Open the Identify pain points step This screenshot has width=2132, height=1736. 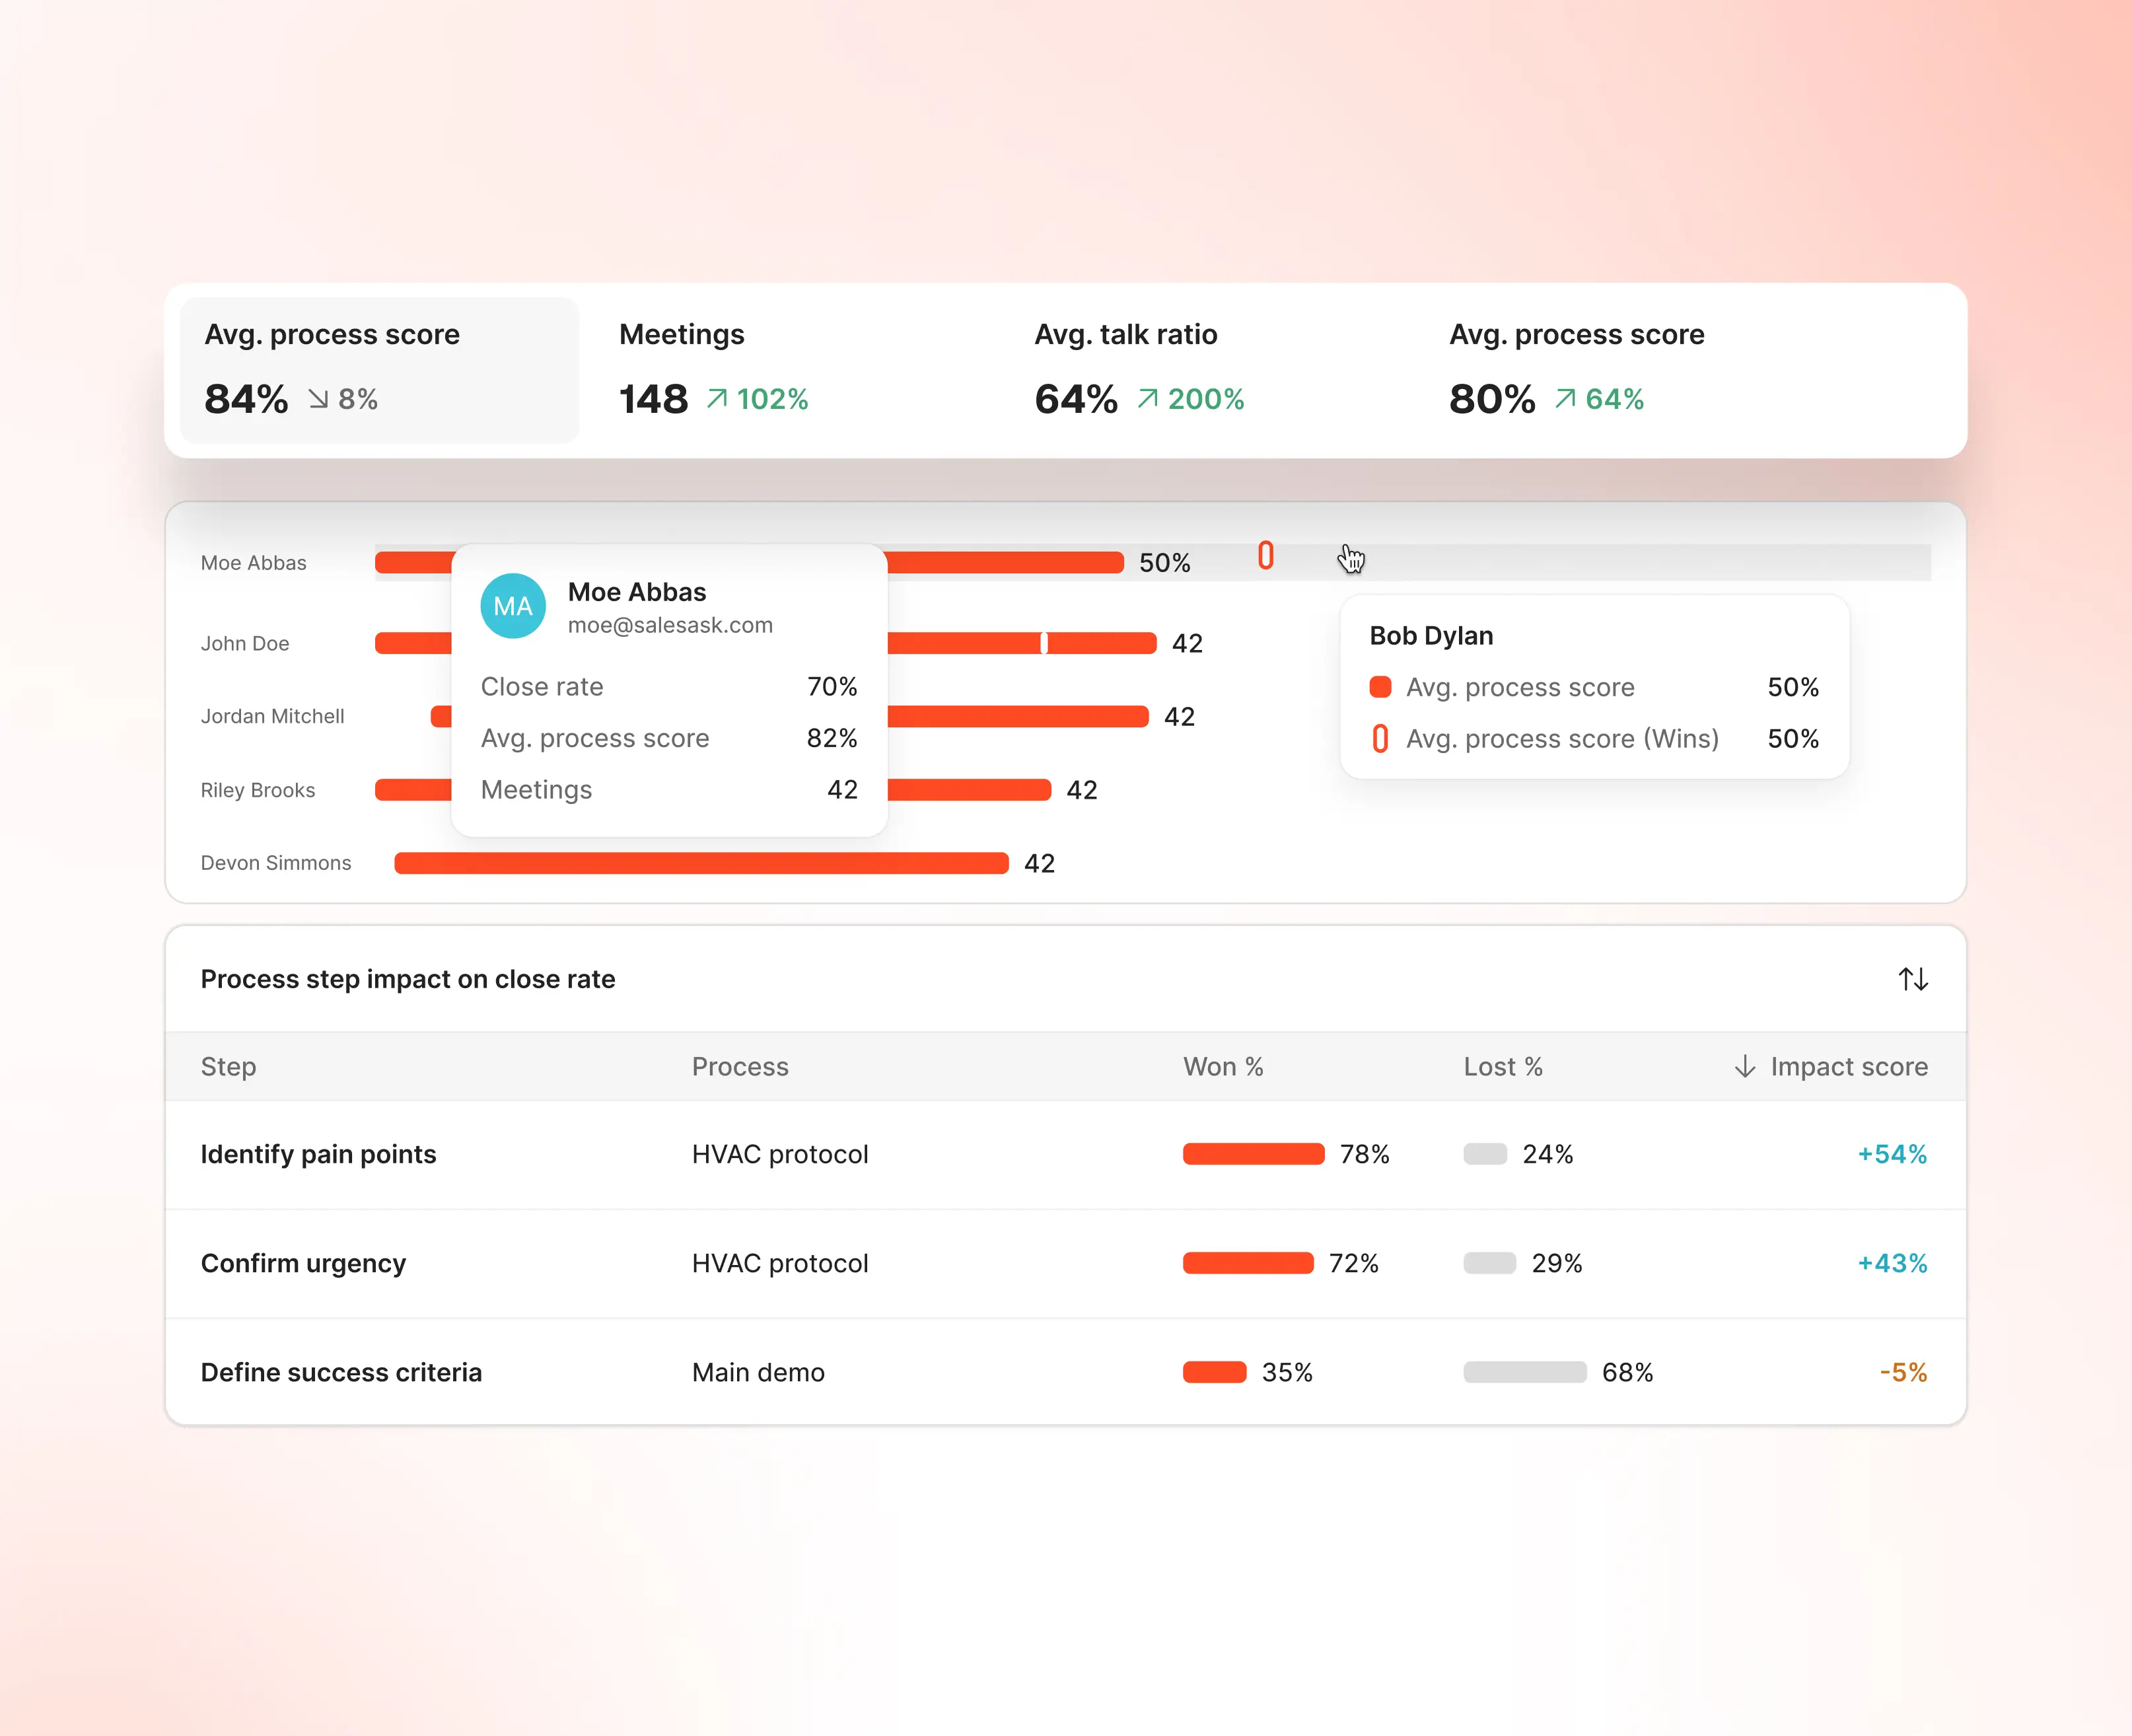click(x=318, y=1154)
